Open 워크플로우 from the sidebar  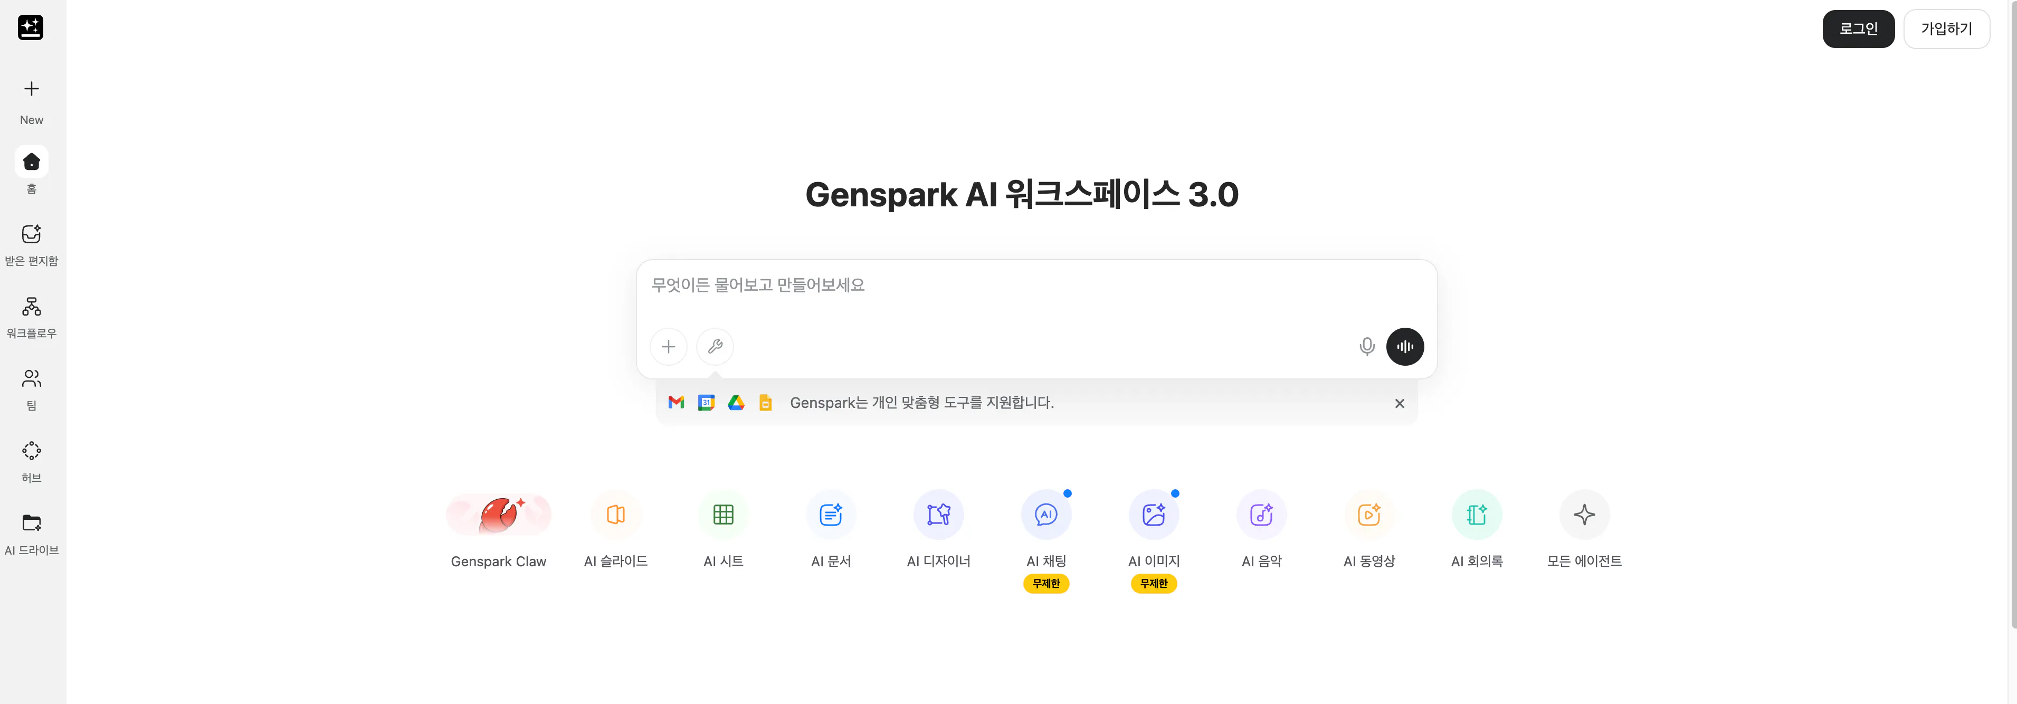(31, 315)
